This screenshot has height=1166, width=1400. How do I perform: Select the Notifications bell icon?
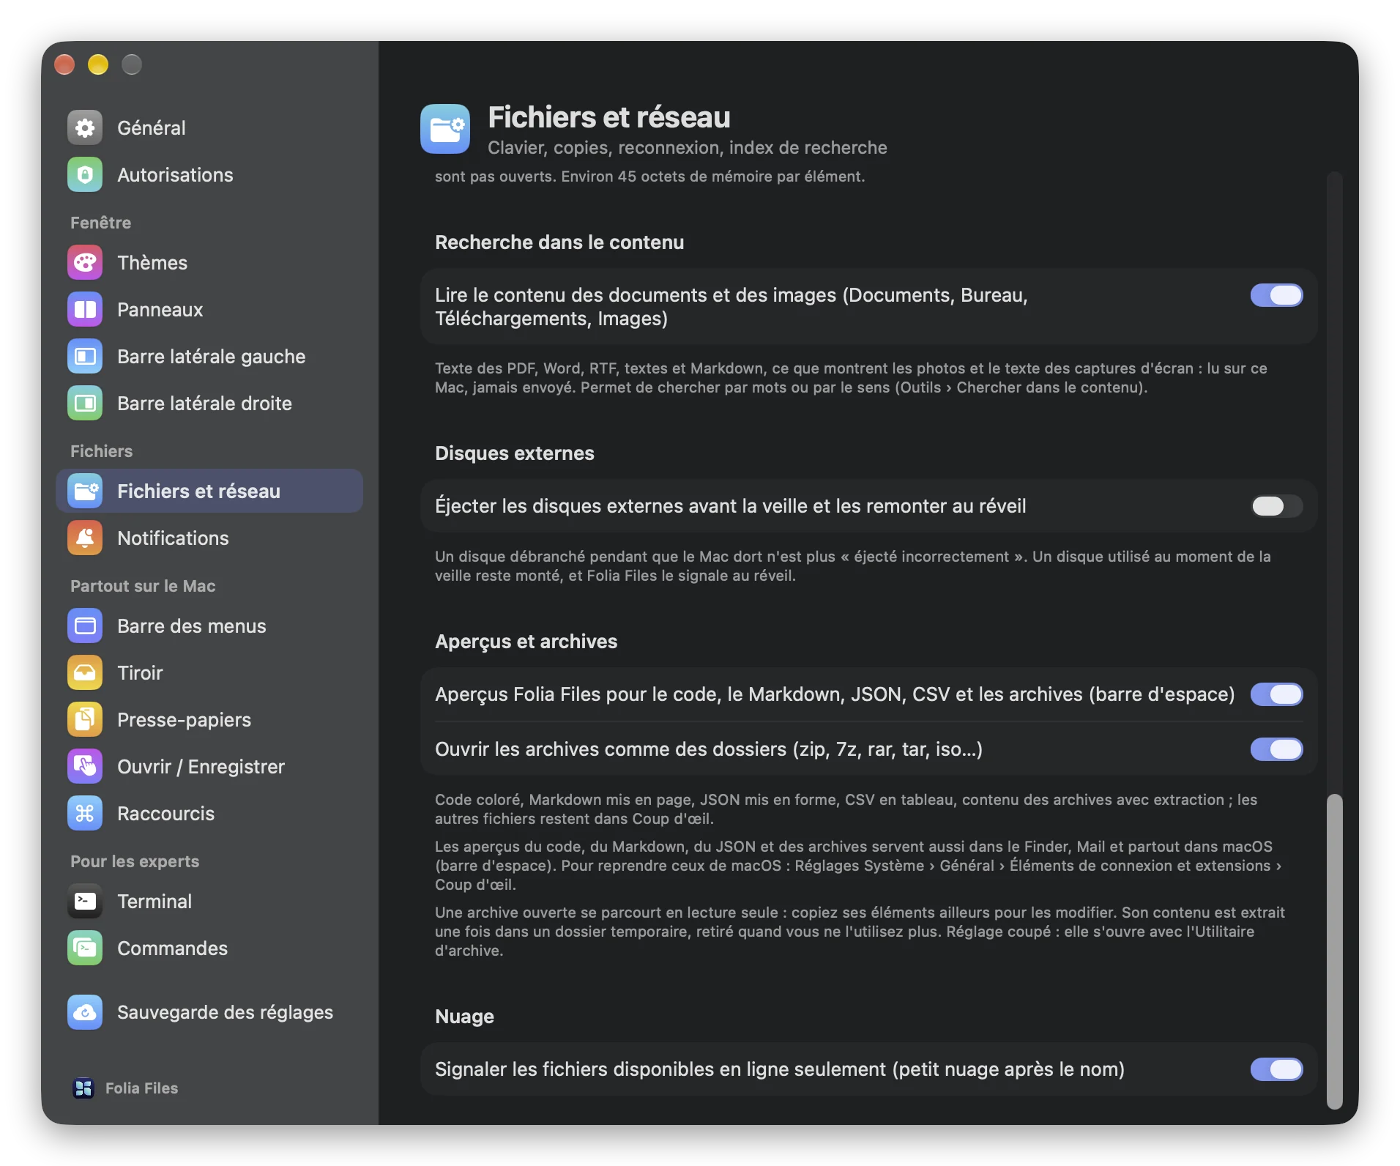tap(85, 538)
